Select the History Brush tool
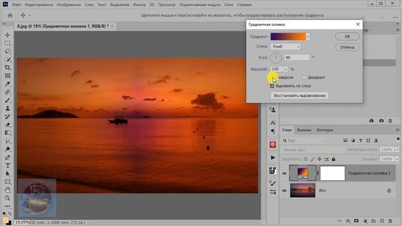Viewport: 402px width, 226px height. point(8,117)
